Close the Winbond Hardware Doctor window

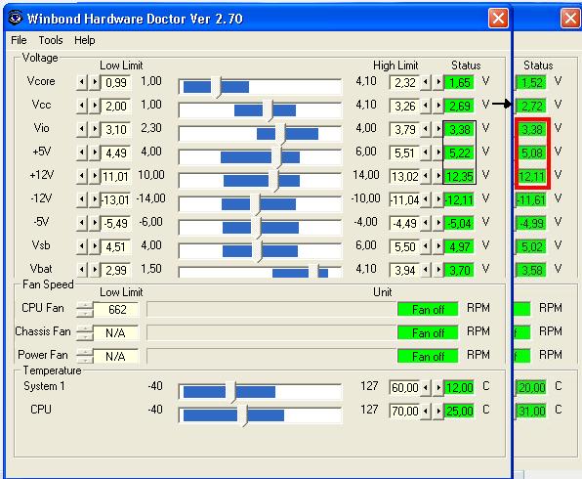coord(498,18)
